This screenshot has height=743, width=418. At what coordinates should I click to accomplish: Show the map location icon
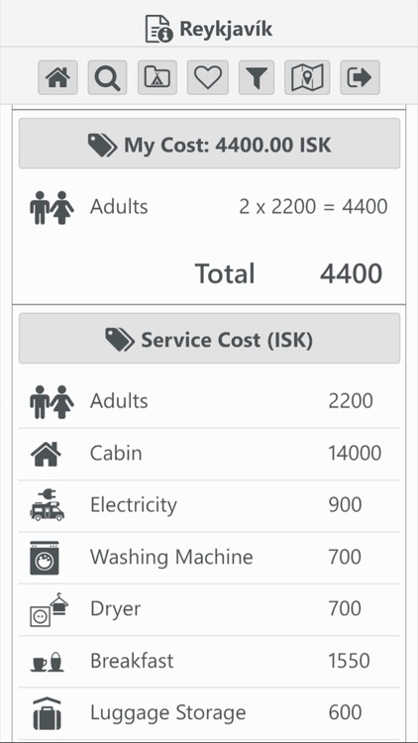pyautogui.click(x=307, y=77)
